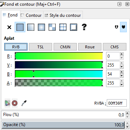Toggle the nonzero fill rule icon

tap(123, 27)
